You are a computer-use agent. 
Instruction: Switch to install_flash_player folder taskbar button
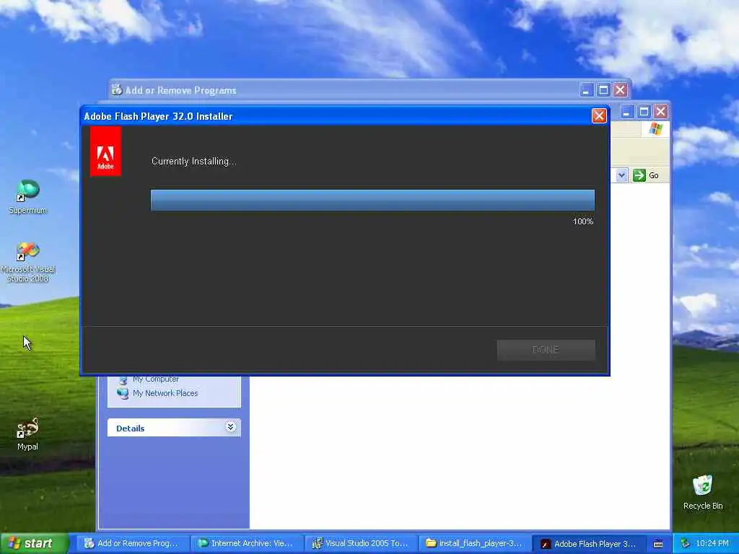click(475, 543)
